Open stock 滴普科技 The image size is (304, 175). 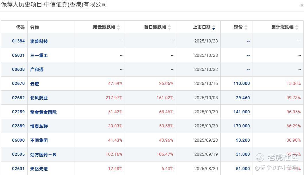click(39, 41)
